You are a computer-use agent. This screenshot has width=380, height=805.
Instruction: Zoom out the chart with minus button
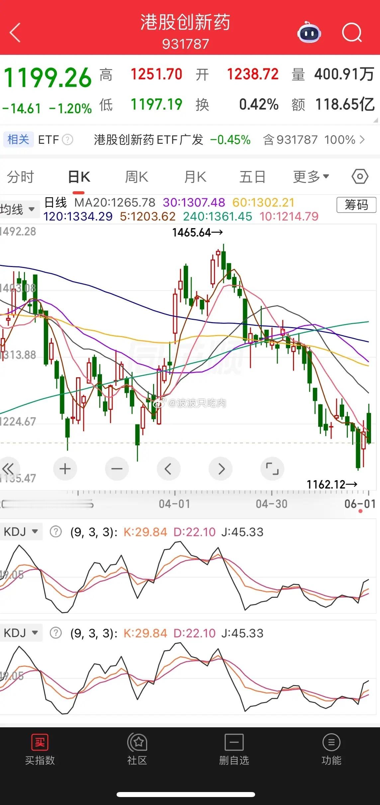(117, 469)
